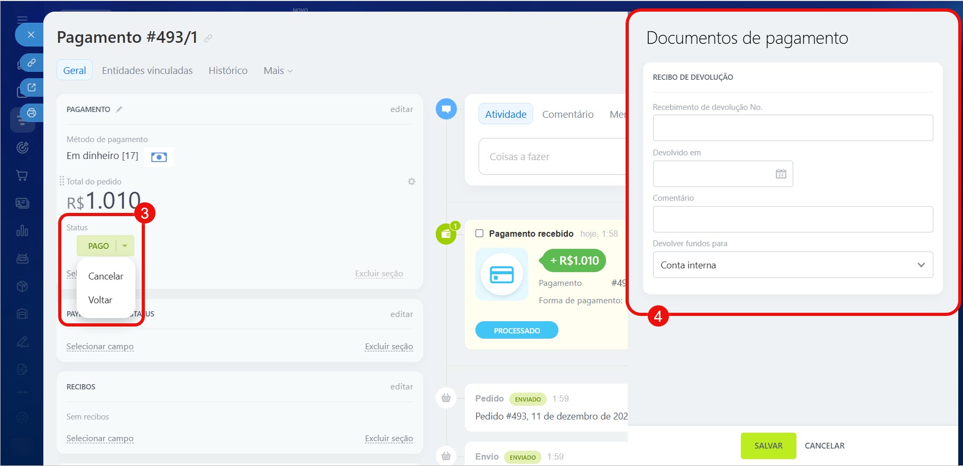Click the open in new window icon

(x=32, y=87)
